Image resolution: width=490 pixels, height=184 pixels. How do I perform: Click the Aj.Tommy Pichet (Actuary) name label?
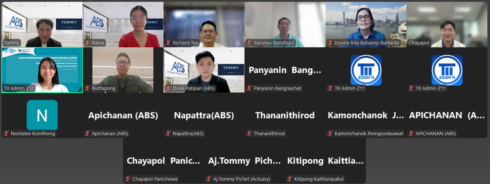[242, 179]
